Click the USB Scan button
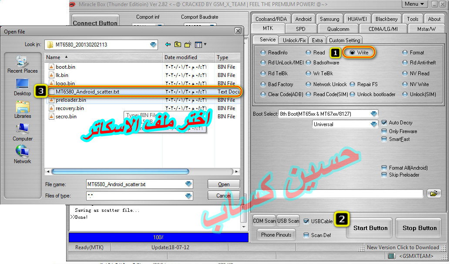Screen dimensions: 450x264 [x=288, y=221]
